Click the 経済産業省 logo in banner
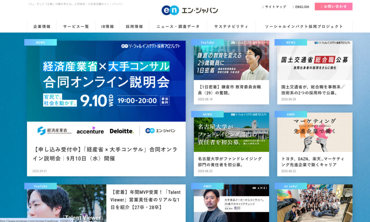 coord(55,131)
